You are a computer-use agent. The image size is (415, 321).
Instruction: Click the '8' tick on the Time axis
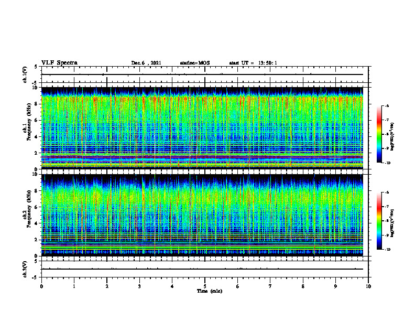[303, 286]
